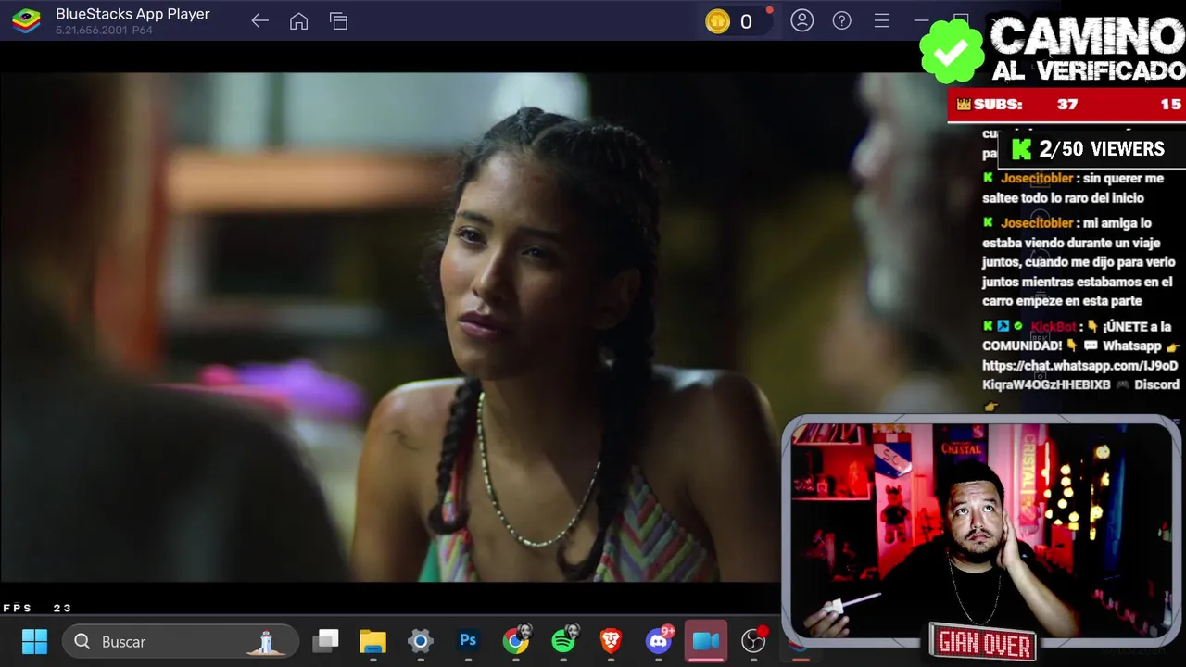
Task: Click Josecitobler username on 'sin querer' message
Action: [x=1036, y=178]
